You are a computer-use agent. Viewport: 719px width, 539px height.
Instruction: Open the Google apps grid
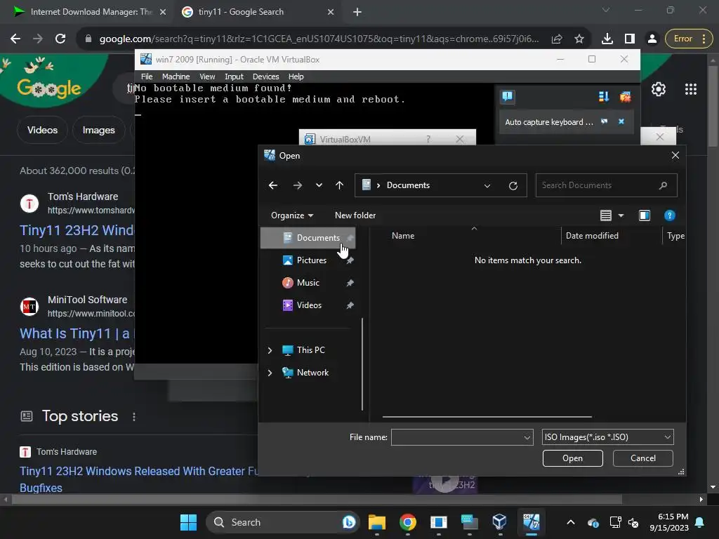tap(691, 89)
